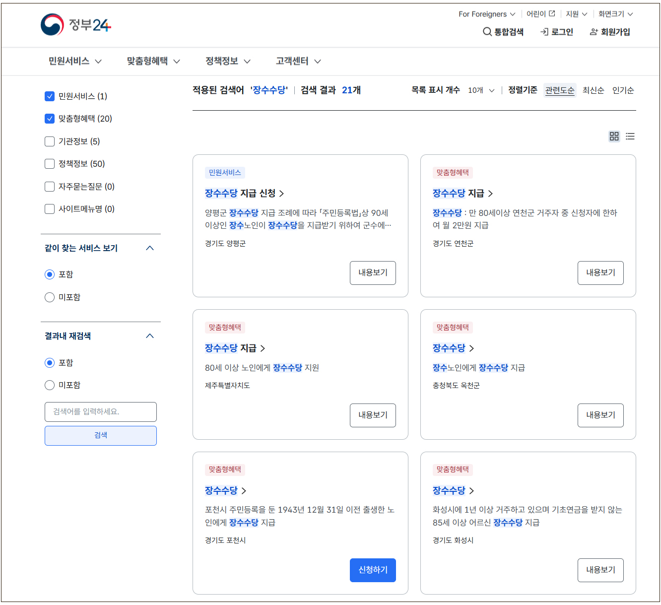Click the 정부24 logo

point(75,25)
